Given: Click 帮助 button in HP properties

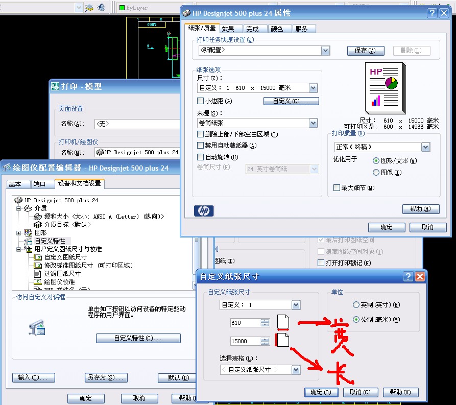Looking at the screenshot, I should pyautogui.click(x=421, y=209).
